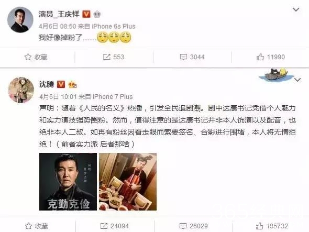Open 演员_王庆祥 profile avatar

coord(20,20)
